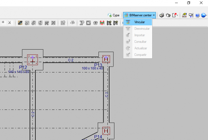Click the column profile icon
Screen dimensions: 208x140
pyautogui.click(x=82, y=23)
